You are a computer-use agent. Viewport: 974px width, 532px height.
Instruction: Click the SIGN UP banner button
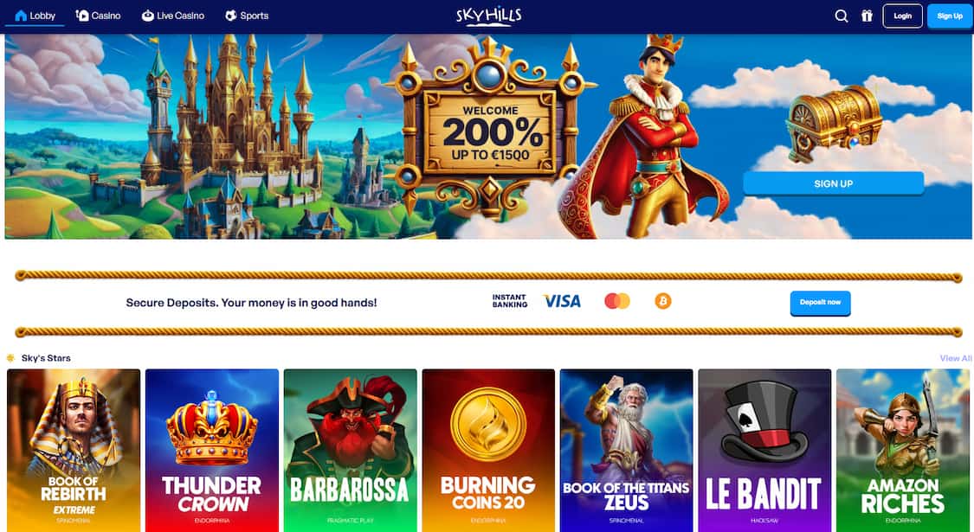[x=834, y=183]
